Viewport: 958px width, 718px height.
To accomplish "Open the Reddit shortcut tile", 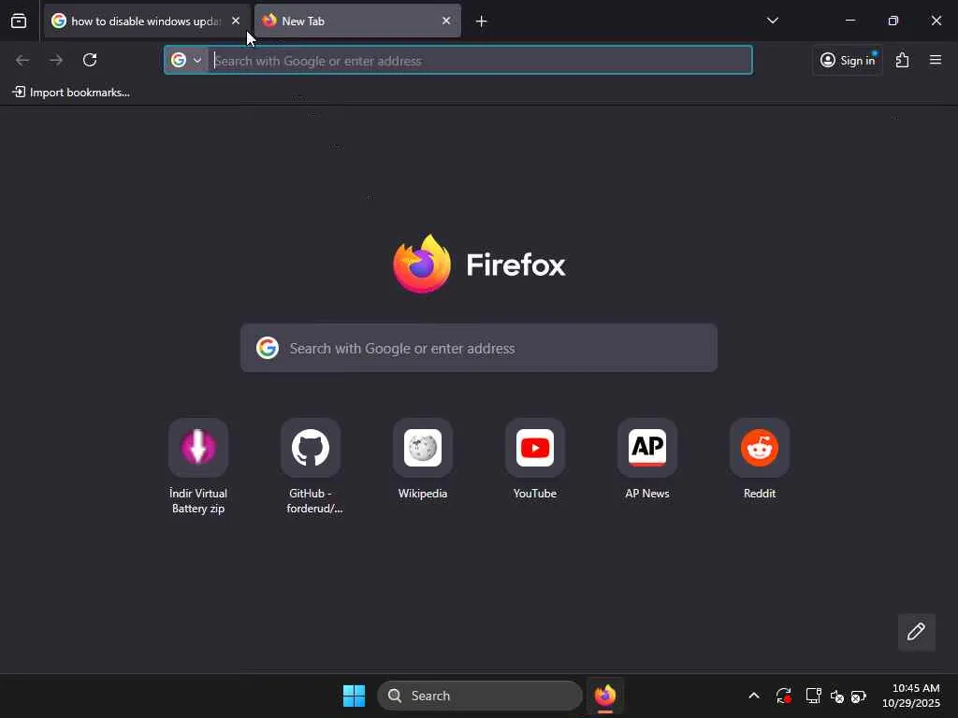I will pos(760,459).
